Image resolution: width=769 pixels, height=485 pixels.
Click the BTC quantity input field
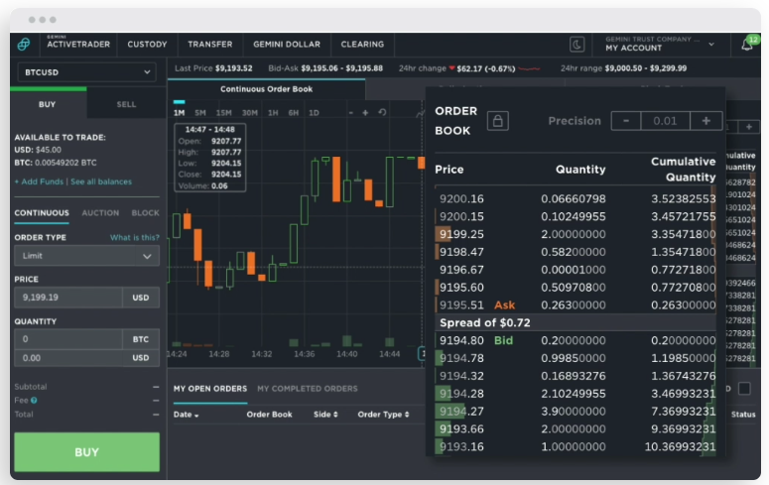tap(68, 339)
